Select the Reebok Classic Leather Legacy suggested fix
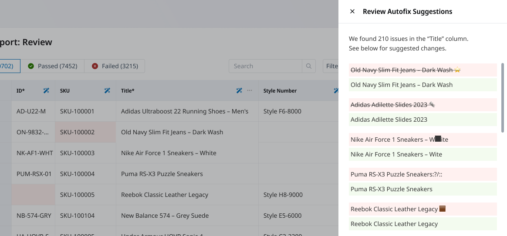 tap(423, 224)
